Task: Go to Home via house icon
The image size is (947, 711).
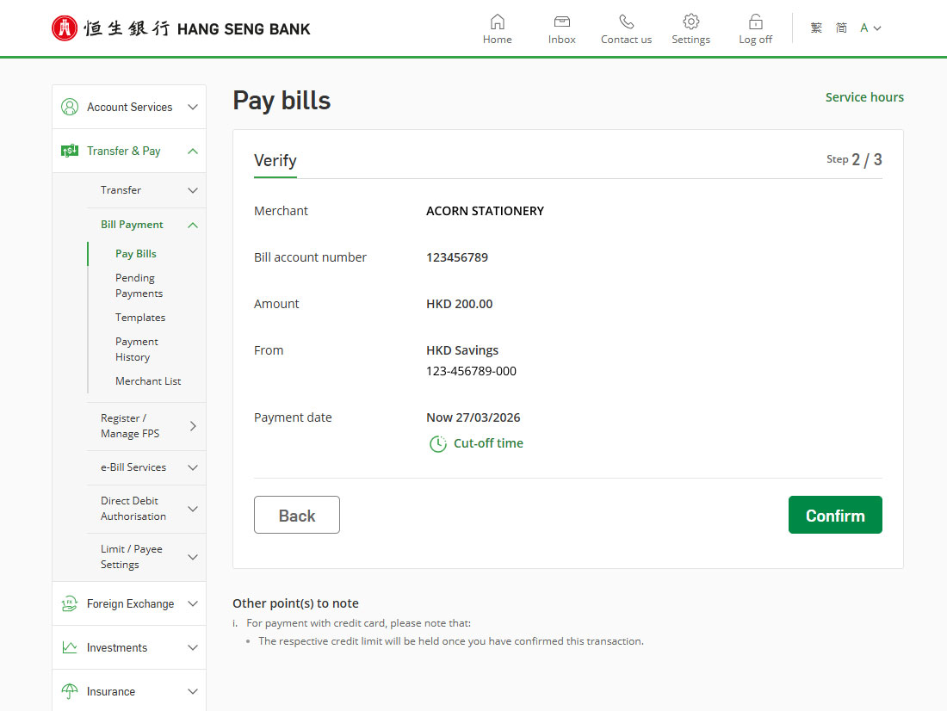Action: coord(497,22)
